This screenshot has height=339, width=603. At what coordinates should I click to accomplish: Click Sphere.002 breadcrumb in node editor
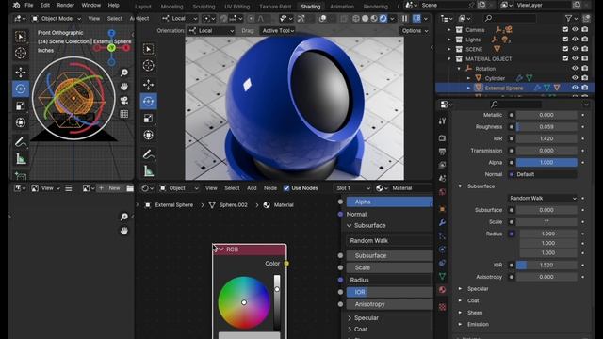tap(234, 205)
